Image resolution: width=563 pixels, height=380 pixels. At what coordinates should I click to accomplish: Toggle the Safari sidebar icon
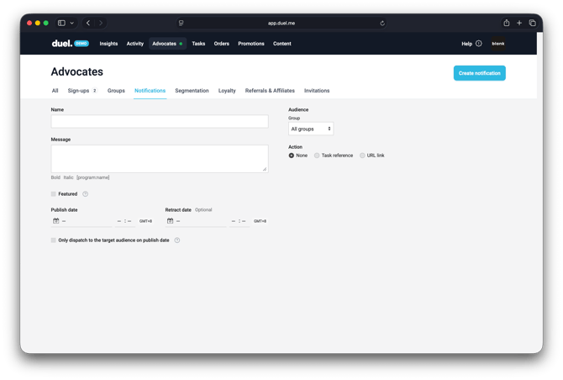61,24
